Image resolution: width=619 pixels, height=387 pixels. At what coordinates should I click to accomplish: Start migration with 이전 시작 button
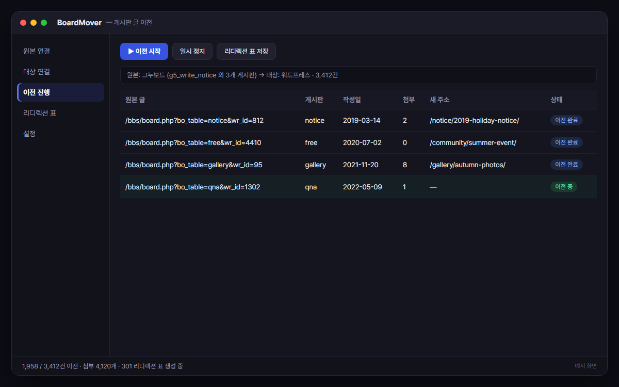click(144, 52)
